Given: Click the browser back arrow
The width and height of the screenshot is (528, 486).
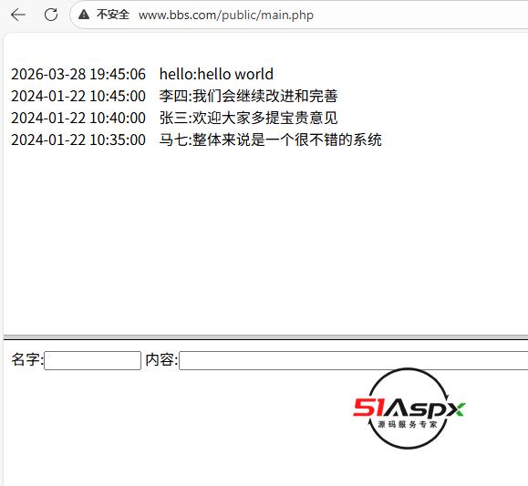Looking at the screenshot, I should coord(18,15).
